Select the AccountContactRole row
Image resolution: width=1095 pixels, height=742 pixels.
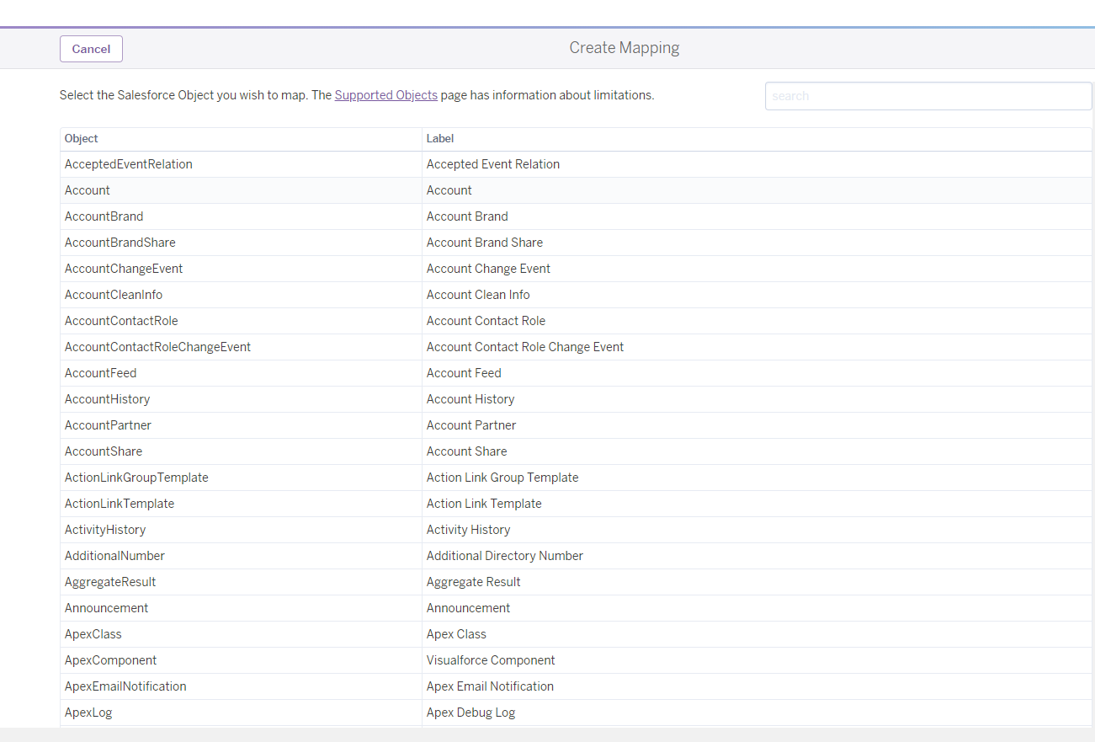(121, 321)
